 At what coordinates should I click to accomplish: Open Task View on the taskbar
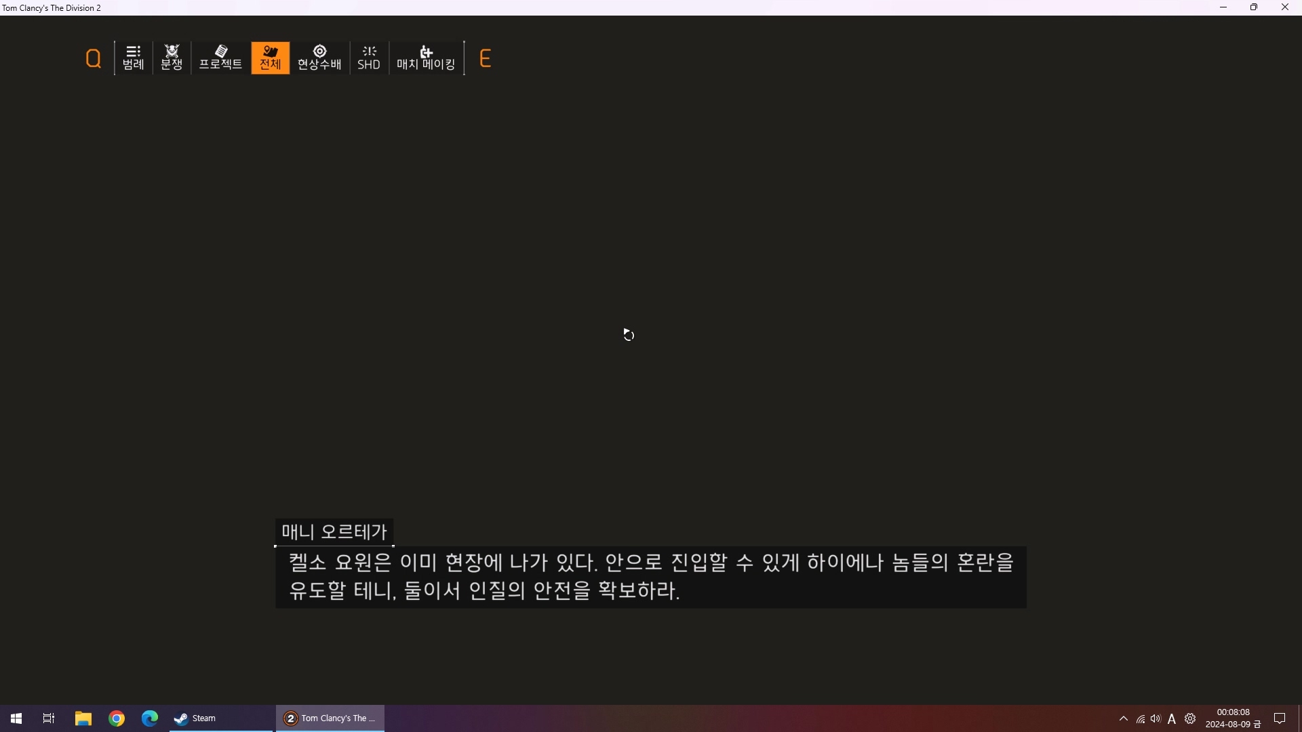coord(49,718)
